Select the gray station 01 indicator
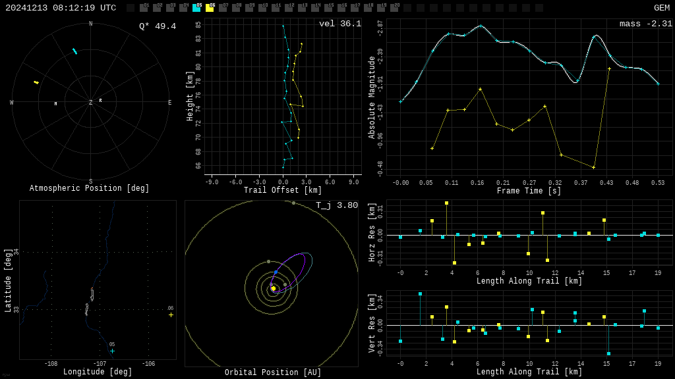The image size is (675, 379). pyautogui.click(x=144, y=8)
